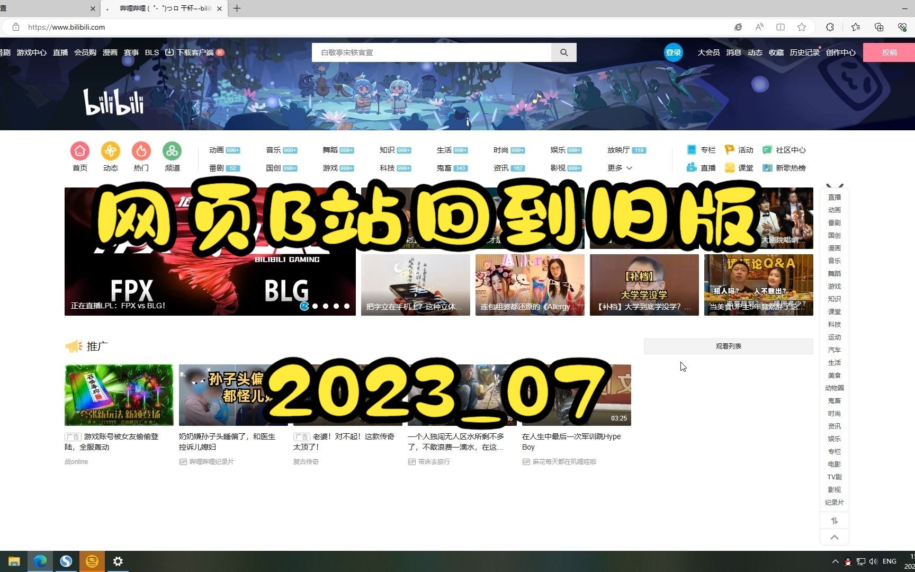The height and width of the screenshot is (572, 915).
Task: Open the 活动 flag icon link
Action: pos(739,150)
